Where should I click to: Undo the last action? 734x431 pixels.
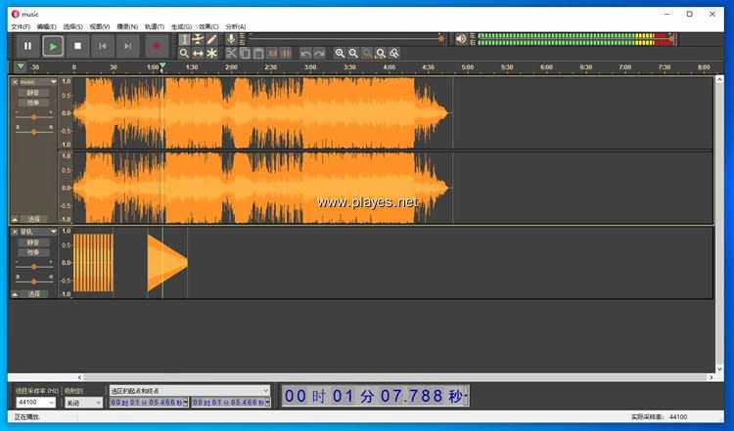pos(305,54)
